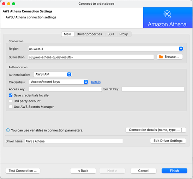Switch to the Driver properties tab

89,34
